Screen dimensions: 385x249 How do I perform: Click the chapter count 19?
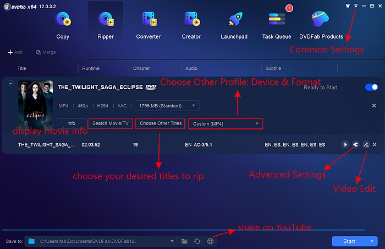135,145
